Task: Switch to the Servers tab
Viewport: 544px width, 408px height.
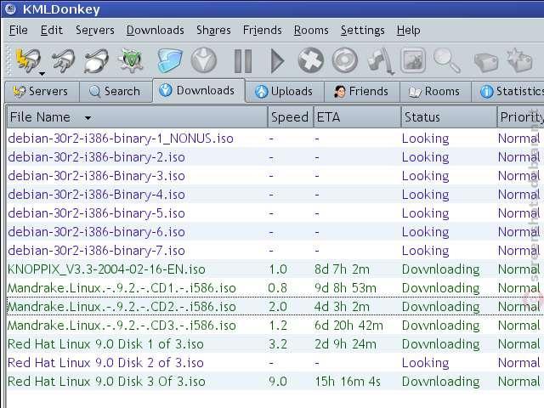Action: [x=42, y=92]
